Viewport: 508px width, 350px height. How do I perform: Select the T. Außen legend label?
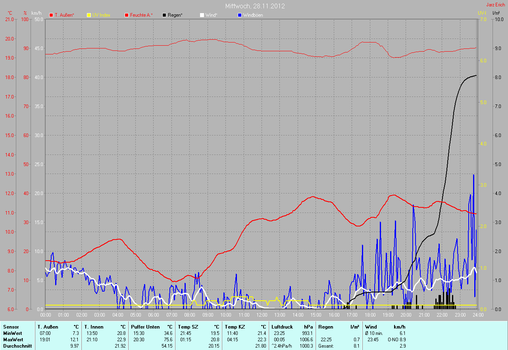click(x=64, y=15)
